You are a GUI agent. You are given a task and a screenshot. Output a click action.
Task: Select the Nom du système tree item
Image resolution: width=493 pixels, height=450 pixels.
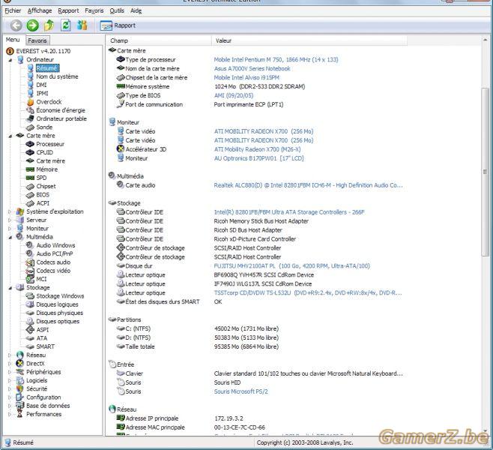(57, 76)
